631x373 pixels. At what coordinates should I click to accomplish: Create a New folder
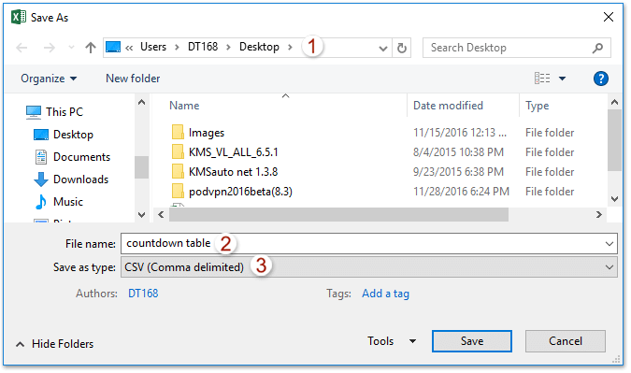point(133,79)
